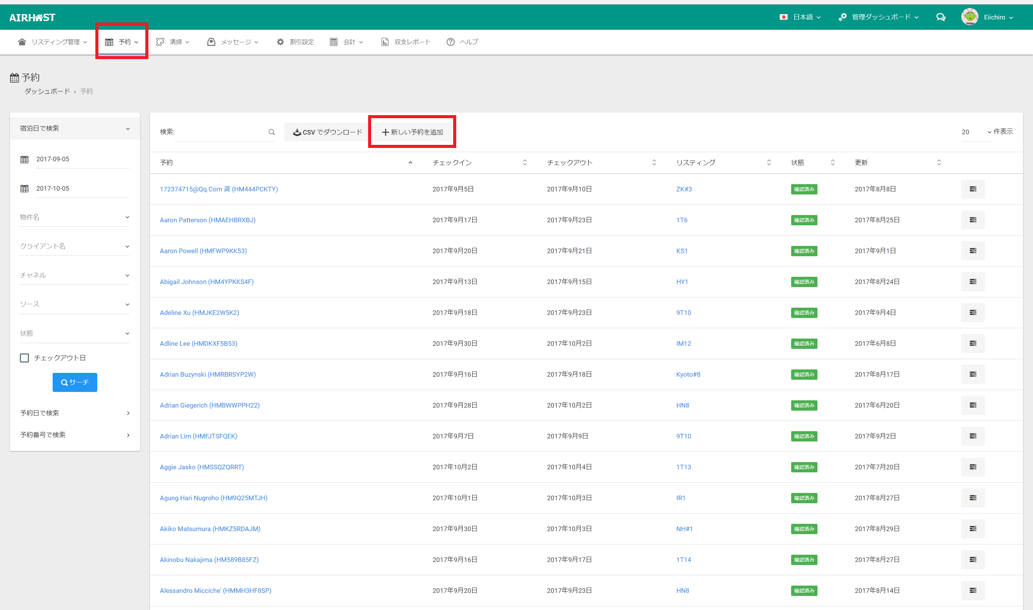Viewport: 1033px width, 610px height.
Task: Click the Eiichiro user avatar
Action: [x=970, y=17]
